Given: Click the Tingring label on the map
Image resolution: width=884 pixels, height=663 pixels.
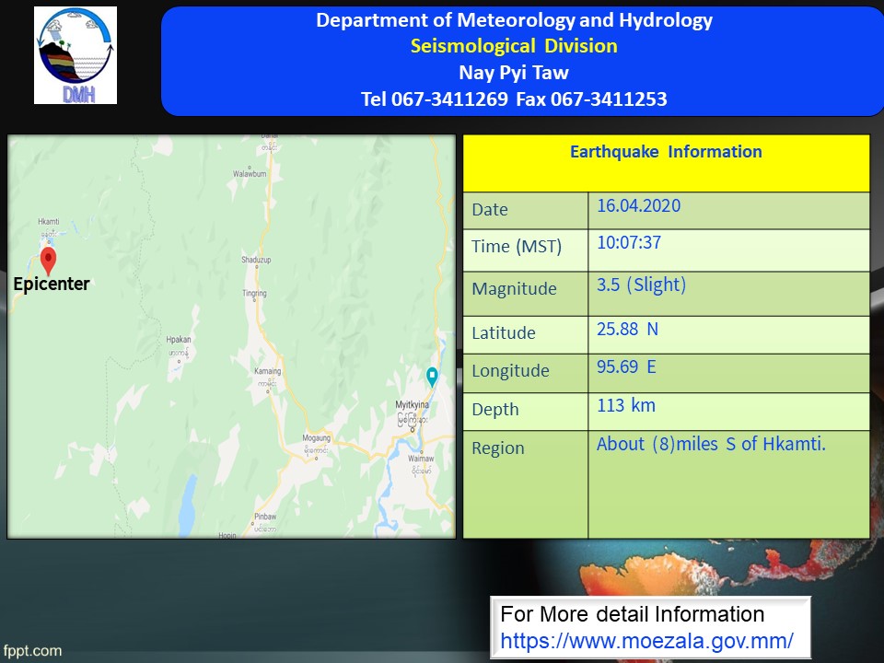Looking at the screenshot, I should (x=254, y=293).
